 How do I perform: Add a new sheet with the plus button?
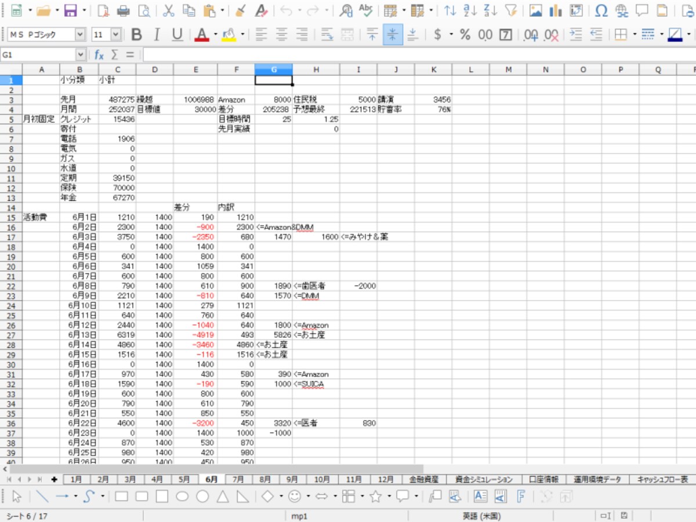55,479
